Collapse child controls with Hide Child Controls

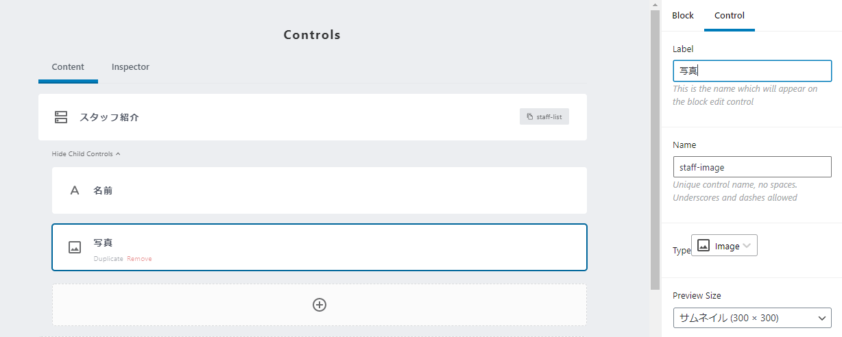[86, 154]
